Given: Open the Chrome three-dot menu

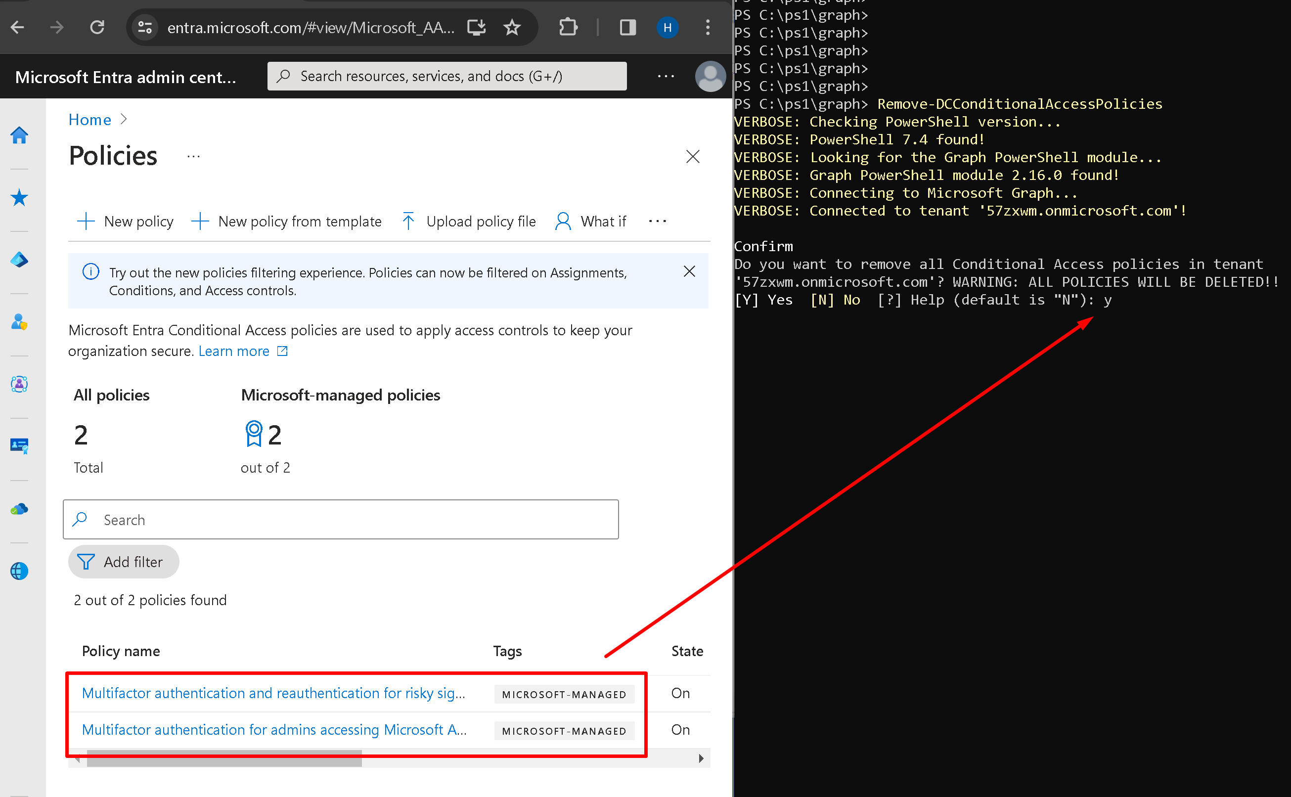Looking at the screenshot, I should 708,27.
